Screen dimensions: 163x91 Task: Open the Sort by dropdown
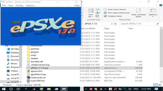91,13
